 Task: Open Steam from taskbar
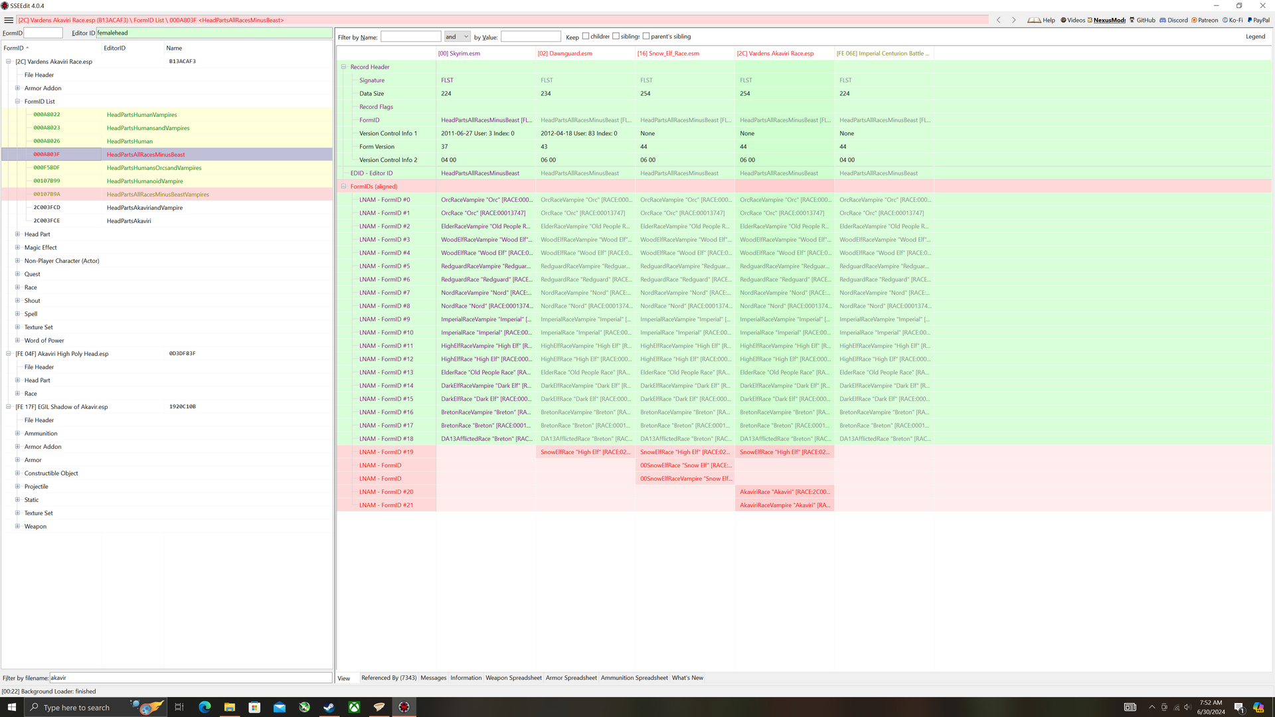329,707
